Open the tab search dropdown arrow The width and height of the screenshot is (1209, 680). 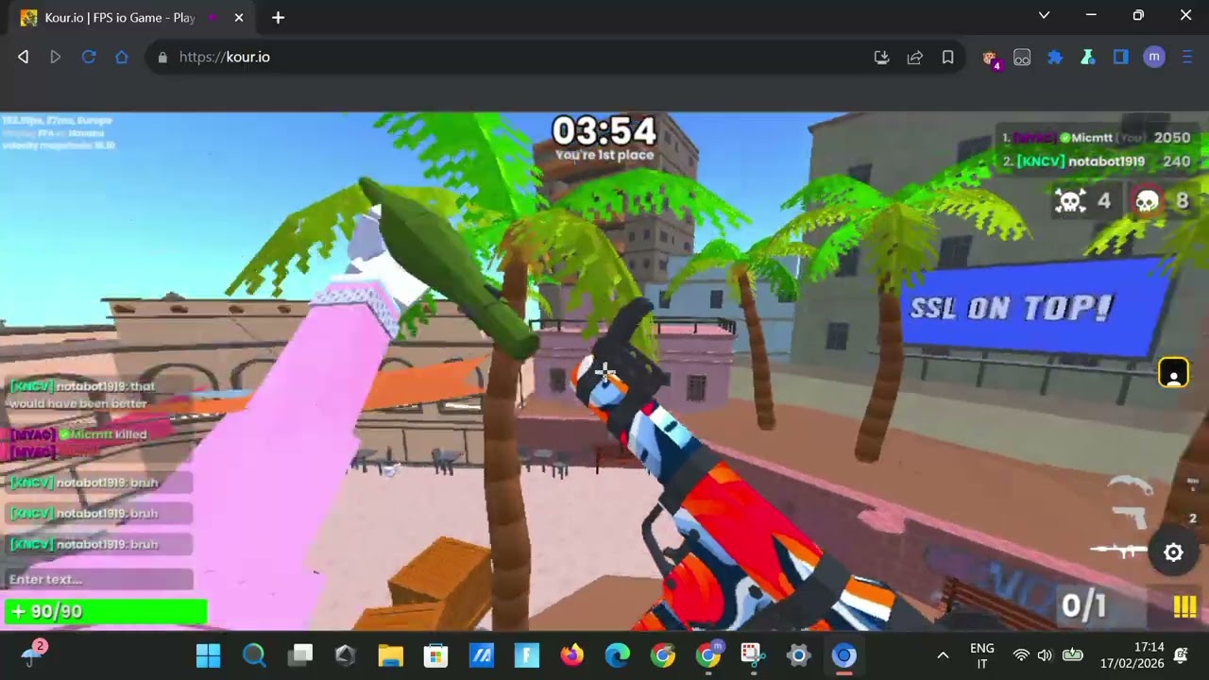[x=1044, y=15]
